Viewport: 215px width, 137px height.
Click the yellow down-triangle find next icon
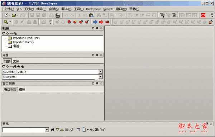[x=58, y=129]
